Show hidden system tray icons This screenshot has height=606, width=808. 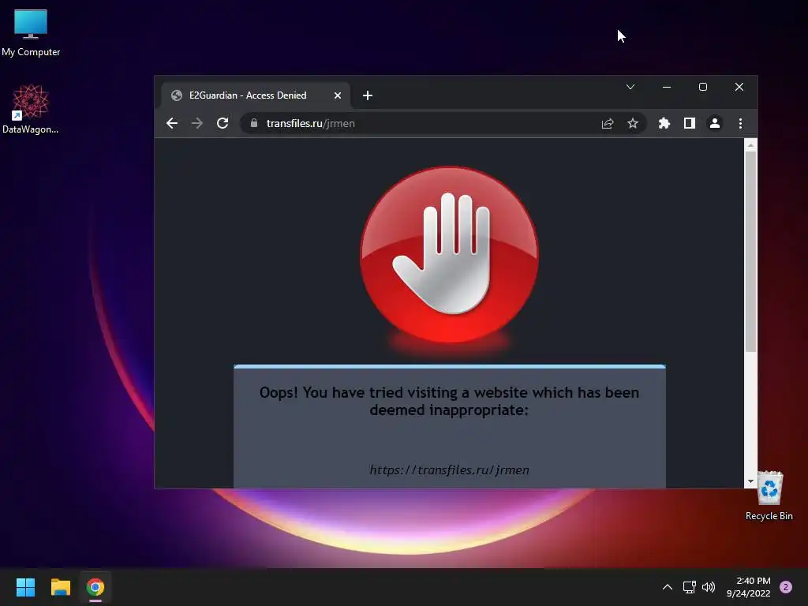(x=668, y=587)
